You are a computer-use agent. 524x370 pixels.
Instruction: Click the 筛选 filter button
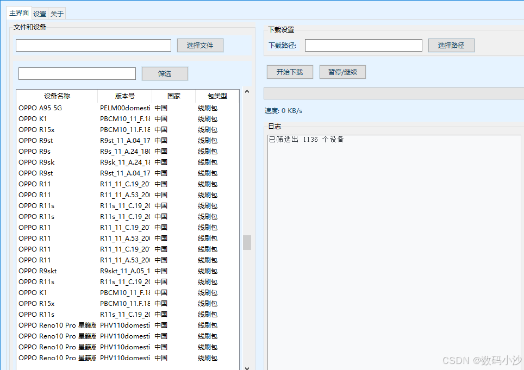click(165, 73)
